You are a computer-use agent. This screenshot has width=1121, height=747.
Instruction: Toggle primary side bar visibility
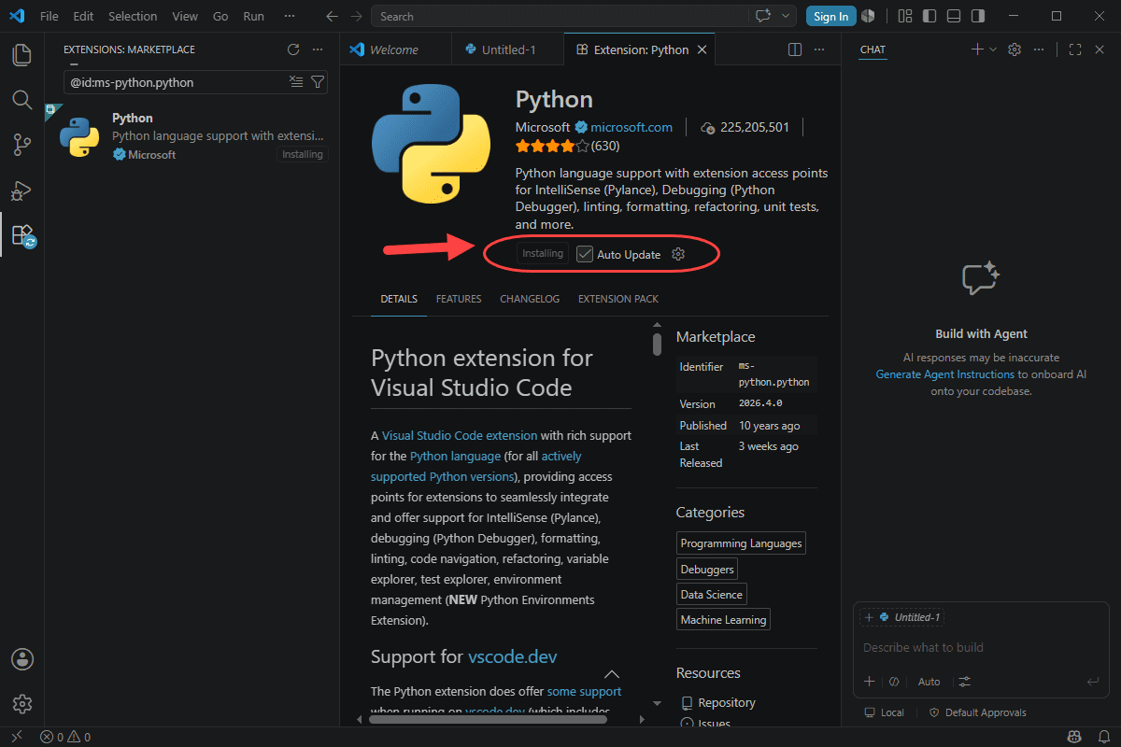point(929,16)
